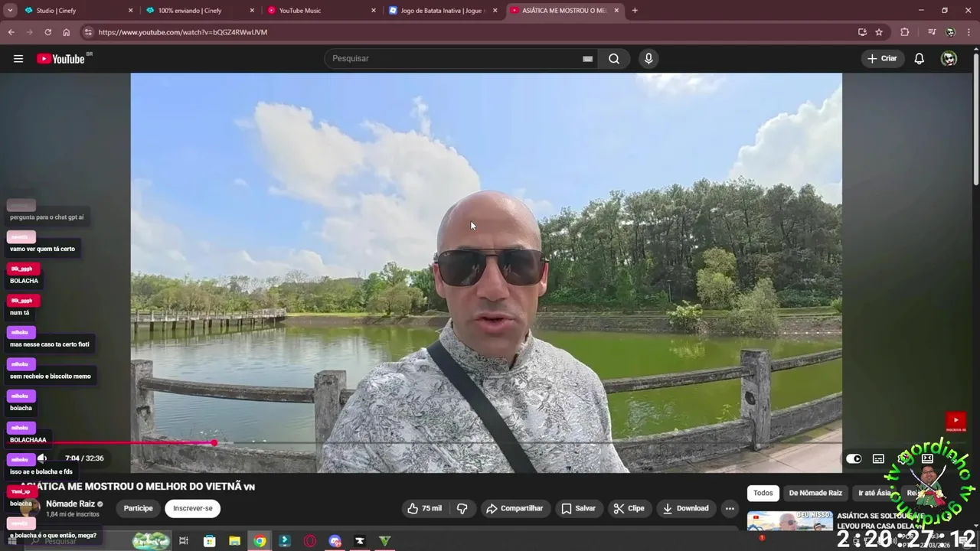Select the De Nômade Raiz chip

click(815, 493)
